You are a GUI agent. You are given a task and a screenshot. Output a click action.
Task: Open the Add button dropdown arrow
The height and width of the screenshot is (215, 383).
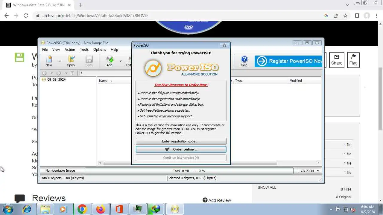coord(121,61)
